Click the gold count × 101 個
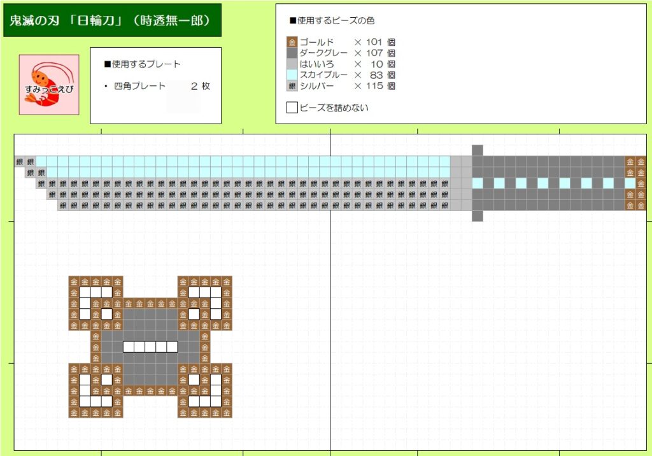 374,42
